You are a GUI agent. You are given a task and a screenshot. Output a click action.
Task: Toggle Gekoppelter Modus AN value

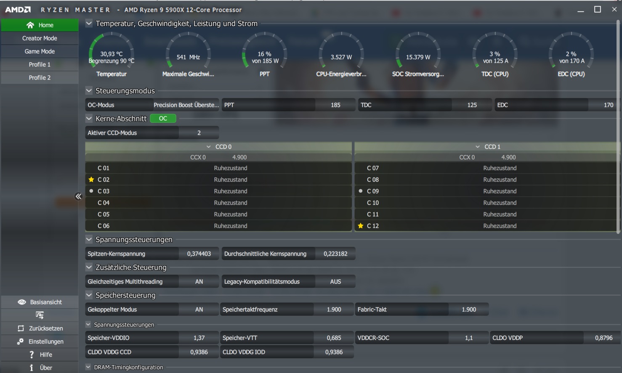coord(199,310)
